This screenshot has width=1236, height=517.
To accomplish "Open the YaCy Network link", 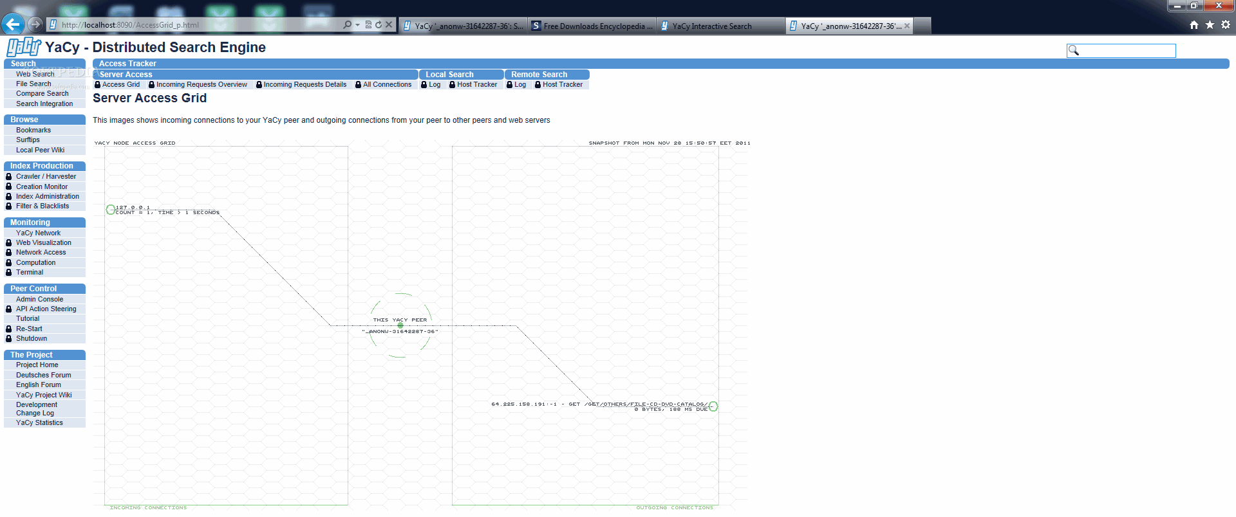I will [x=39, y=233].
